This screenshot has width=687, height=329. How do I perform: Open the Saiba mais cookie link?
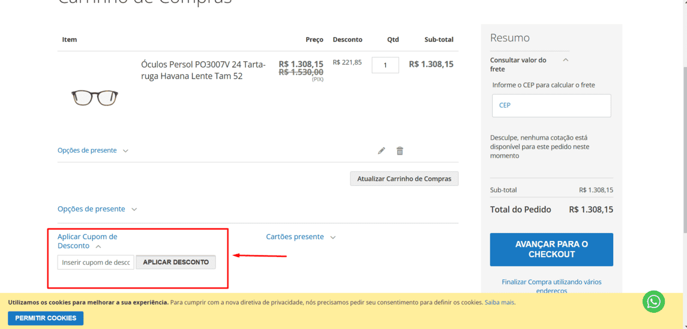(x=499, y=302)
